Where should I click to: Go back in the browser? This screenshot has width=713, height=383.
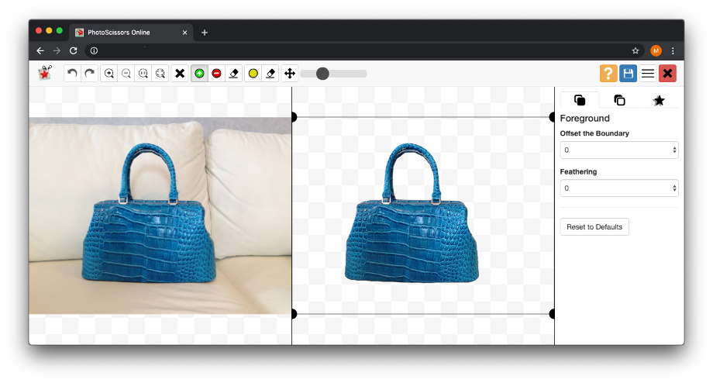point(40,51)
